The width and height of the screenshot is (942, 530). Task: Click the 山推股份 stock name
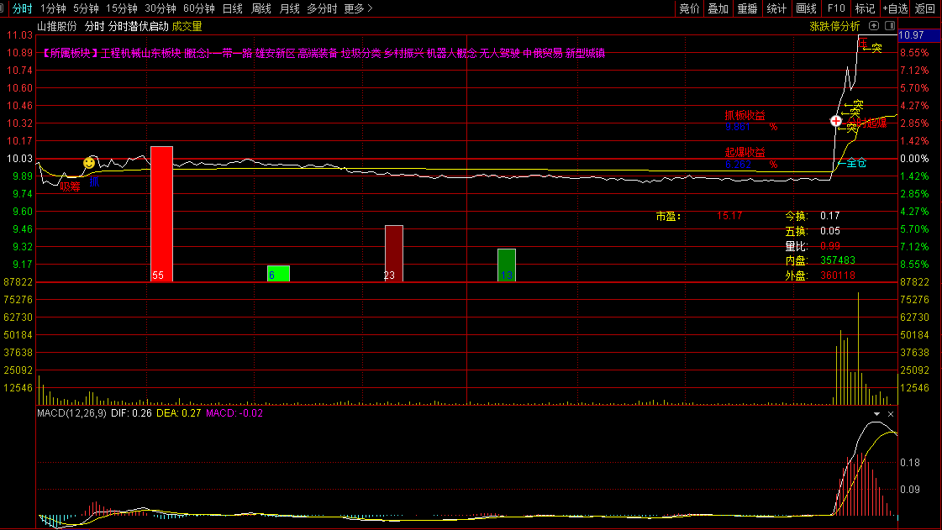(57, 26)
